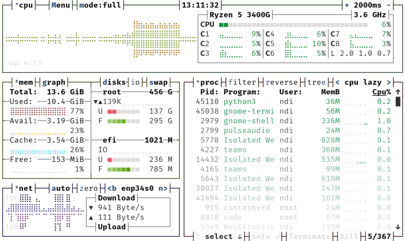Move selection up with select up arrow
The height and width of the screenshot is (241, 405).
(198, 236)
